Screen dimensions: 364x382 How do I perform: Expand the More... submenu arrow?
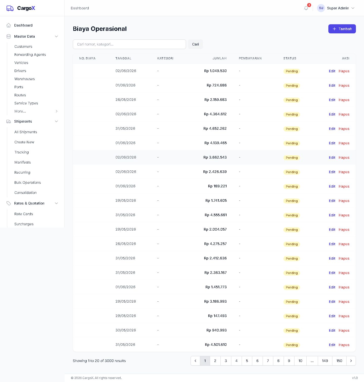(57, 111)
